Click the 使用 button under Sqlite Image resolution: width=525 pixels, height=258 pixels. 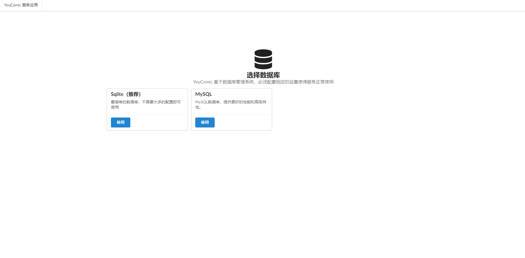point(121,122)
